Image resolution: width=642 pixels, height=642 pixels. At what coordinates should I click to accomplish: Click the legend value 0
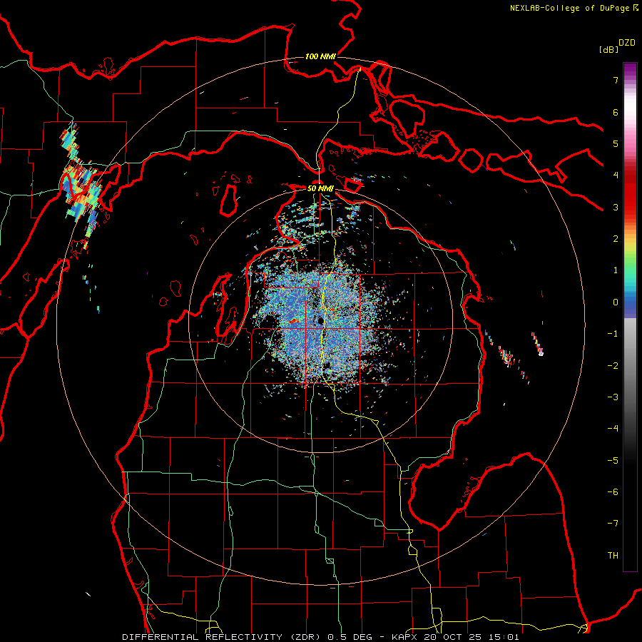(x=616, y=302)
